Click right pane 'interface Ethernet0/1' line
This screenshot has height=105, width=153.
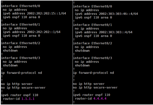point(93,25)
